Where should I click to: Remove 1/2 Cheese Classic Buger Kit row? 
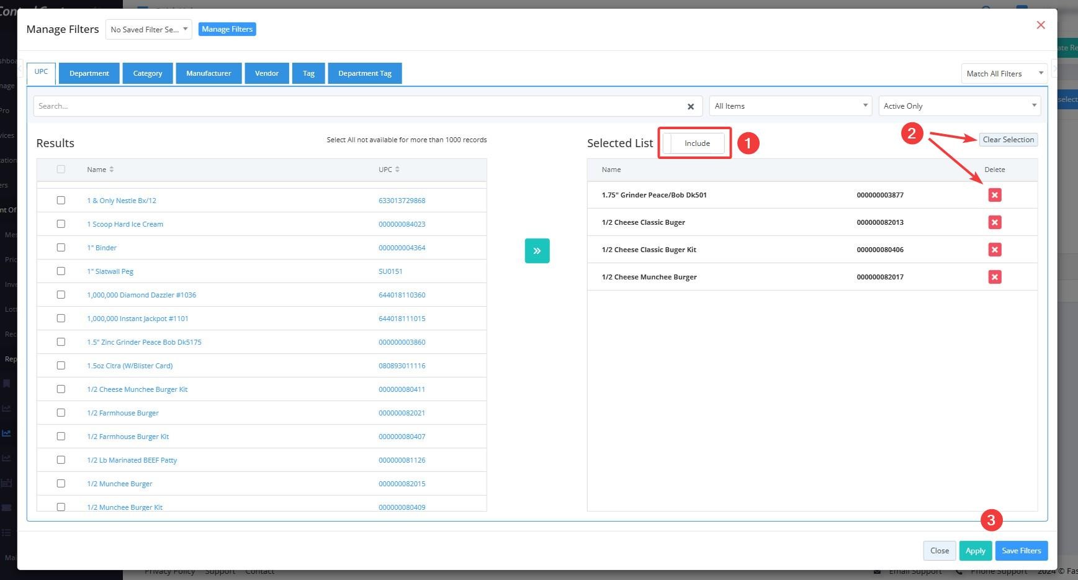point(994,250)
